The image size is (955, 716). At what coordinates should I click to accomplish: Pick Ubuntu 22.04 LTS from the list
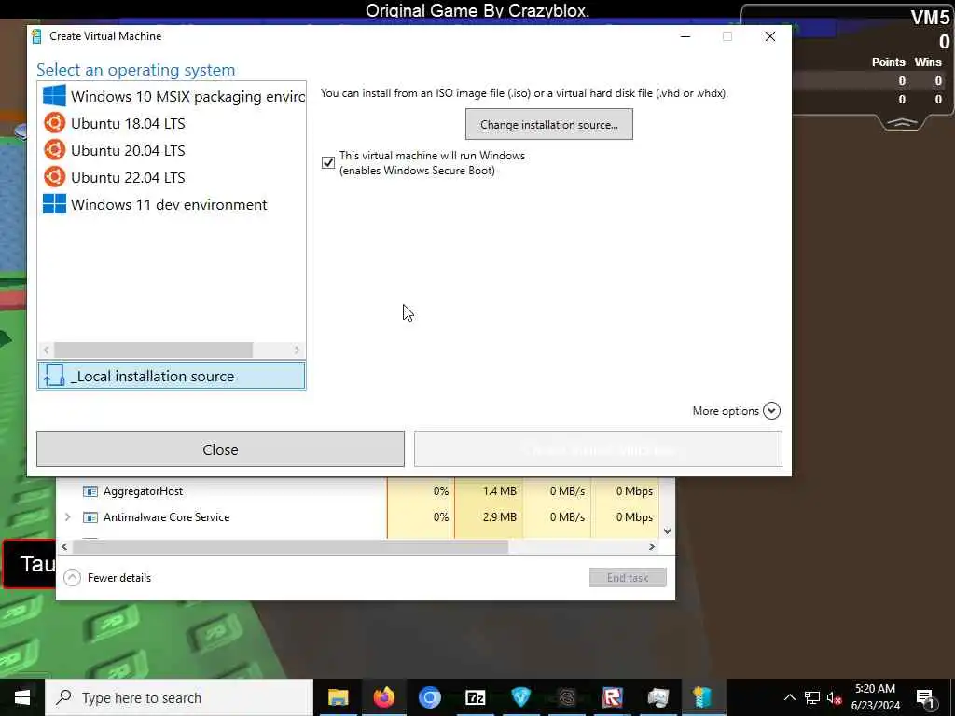(x=172, y=177)
